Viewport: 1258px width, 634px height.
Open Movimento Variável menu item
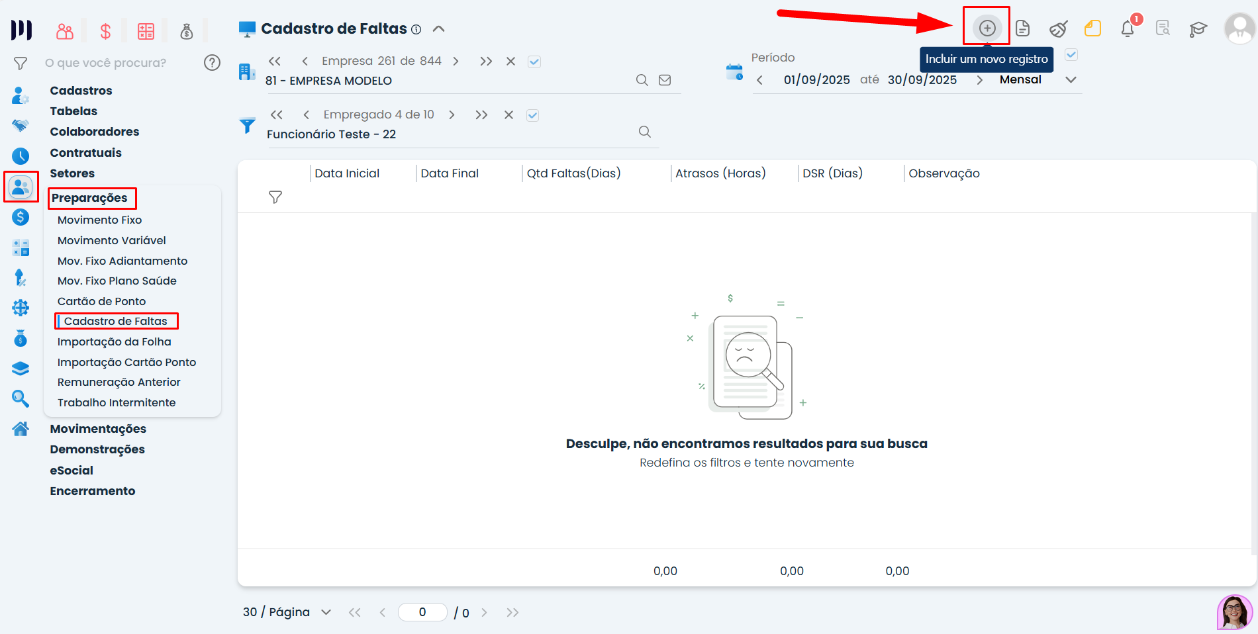pyautogui.click(x=111, y=240)
